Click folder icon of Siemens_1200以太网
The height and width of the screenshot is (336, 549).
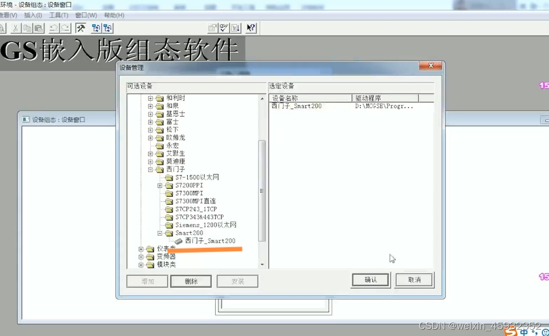[169, 225]
